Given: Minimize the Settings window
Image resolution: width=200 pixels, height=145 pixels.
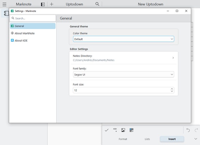Looking at the screenshot, I should pyautogui.click(x=168, y=11).
